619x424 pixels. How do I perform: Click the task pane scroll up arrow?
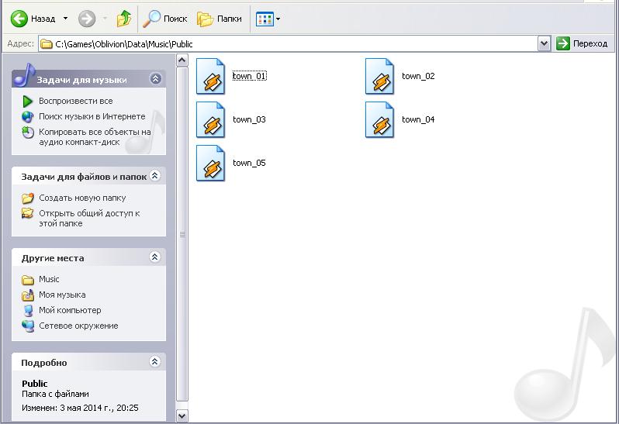(182, 60)
